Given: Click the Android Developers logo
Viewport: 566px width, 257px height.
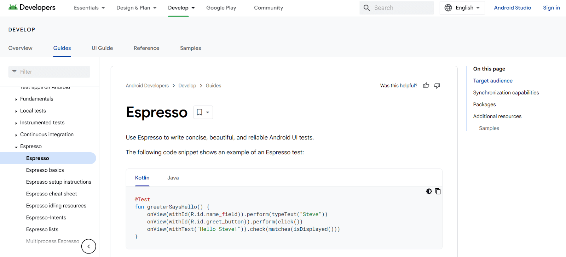Looking at the screenshot, I should pos(32,7).
